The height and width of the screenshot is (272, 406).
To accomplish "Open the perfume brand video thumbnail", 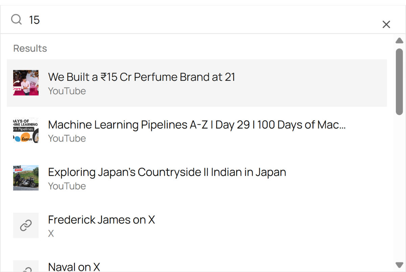I will (x=26, y=83).
